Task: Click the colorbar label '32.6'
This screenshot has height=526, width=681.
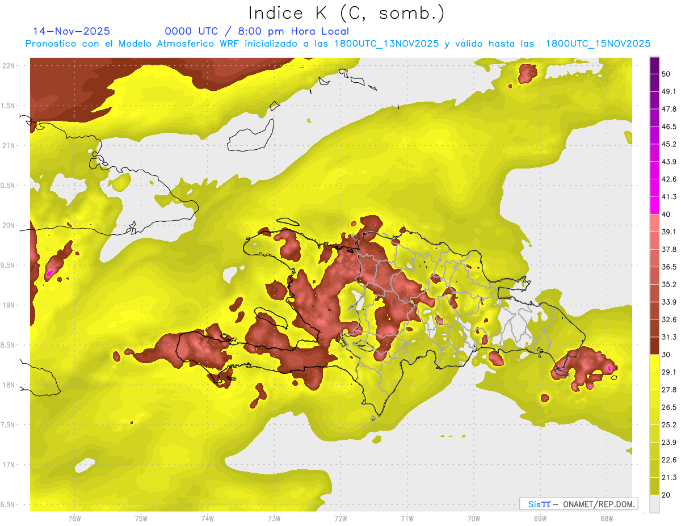Action: pos(669,319)
